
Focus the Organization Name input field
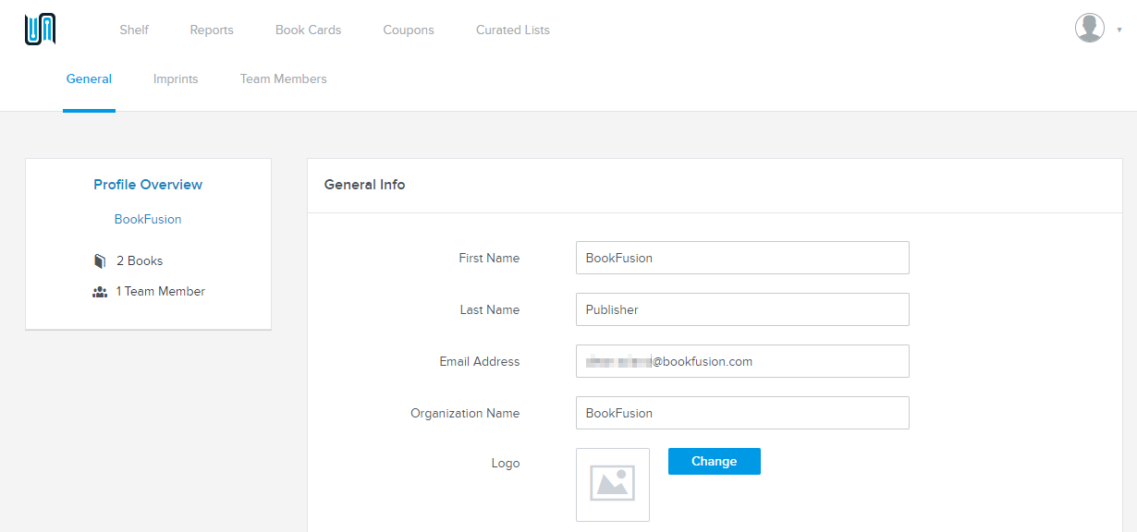[x=742, y=413]
